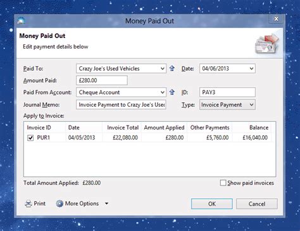This screenshot has height=231, width=300.
Task: Click the Total Amount Applied value
Action: [92, 183]
